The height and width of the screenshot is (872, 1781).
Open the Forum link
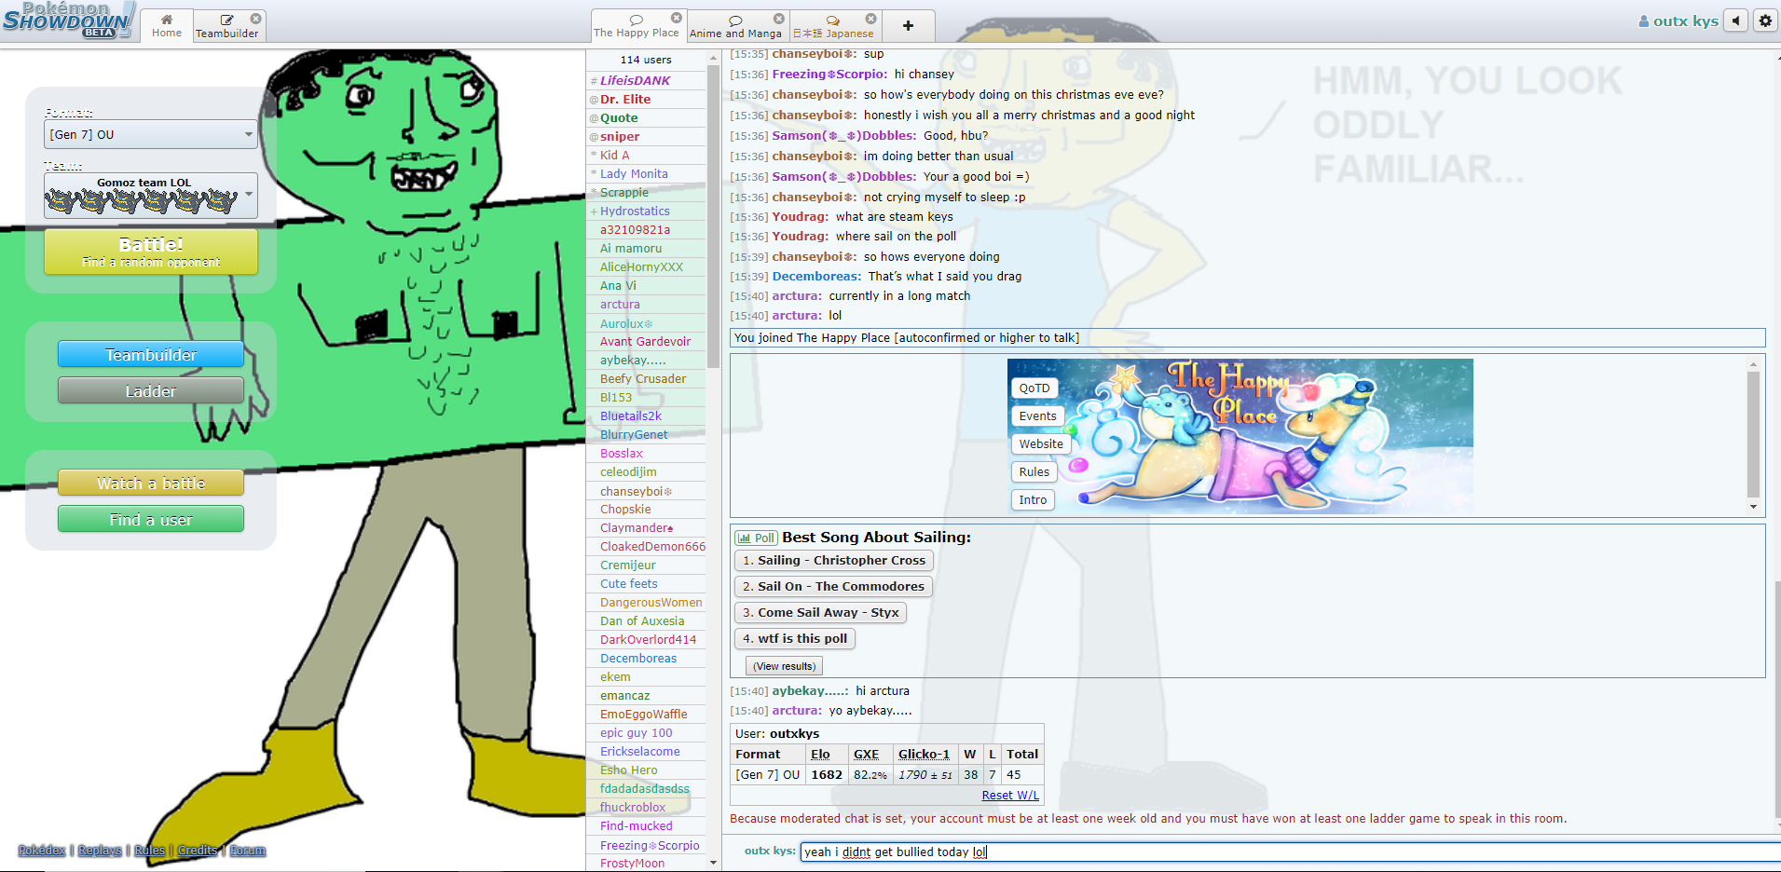pos(248,850)
